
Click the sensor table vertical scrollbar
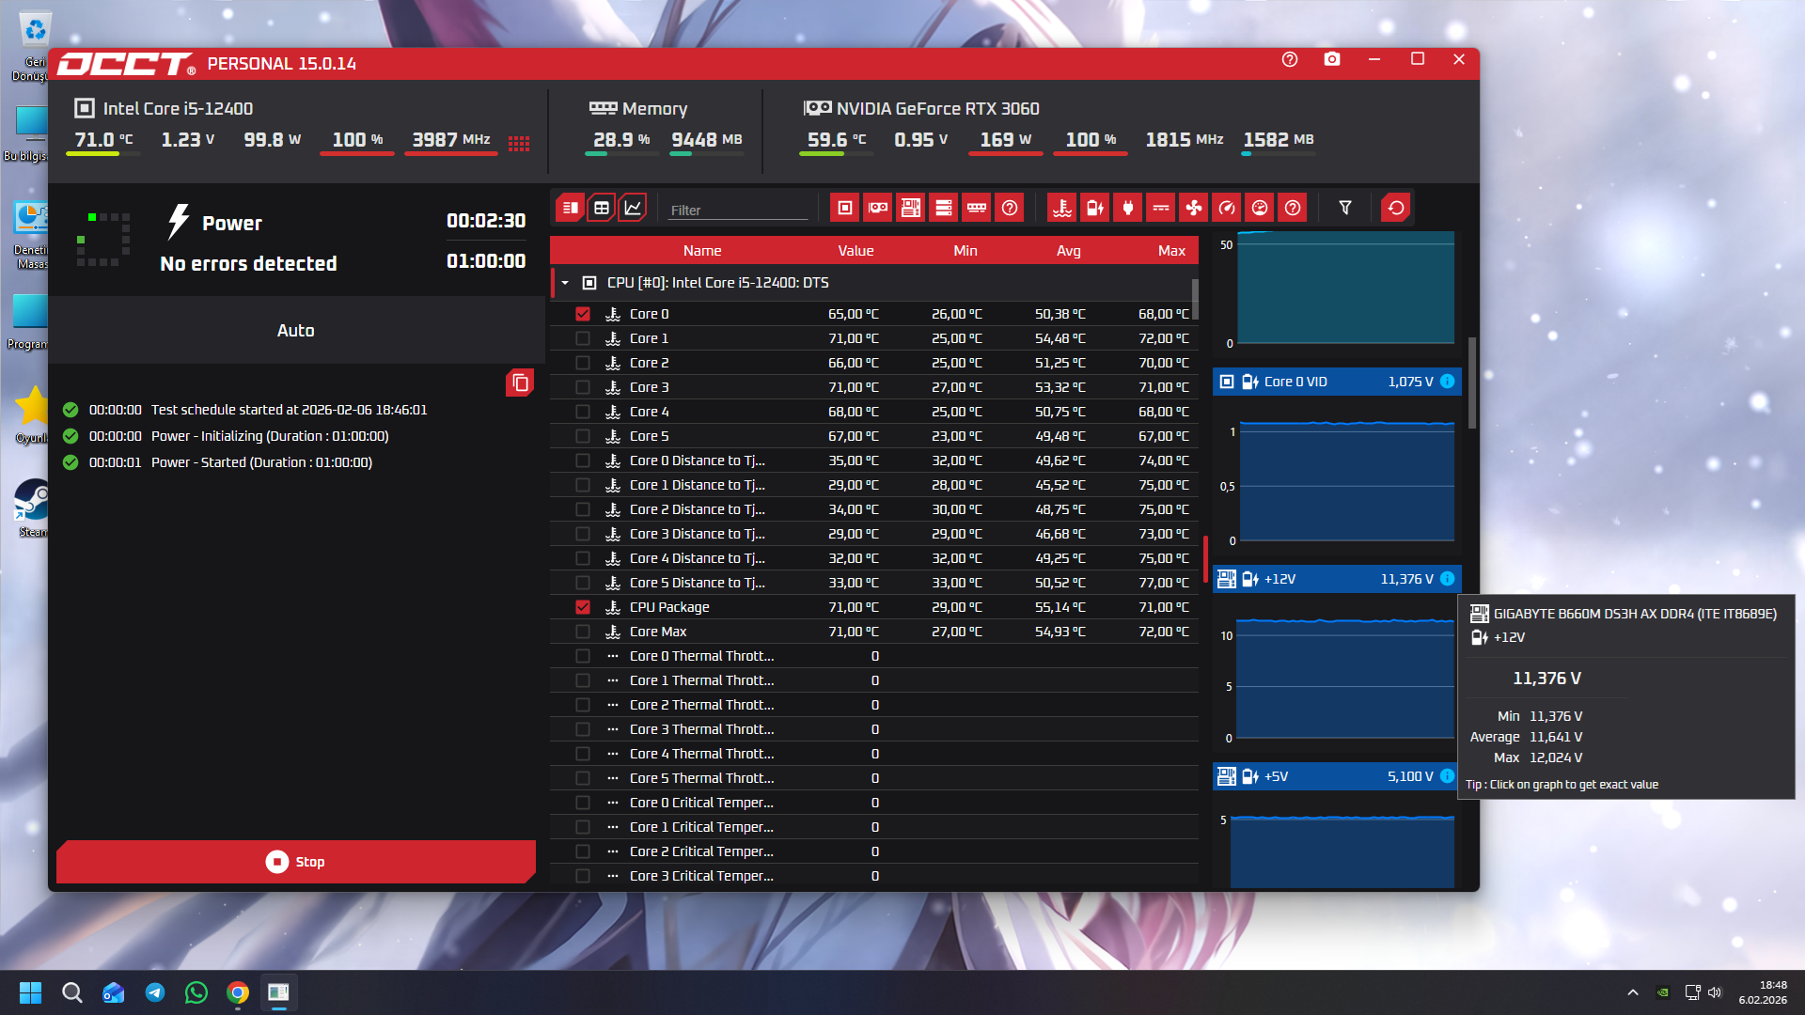click(1195, 300)
